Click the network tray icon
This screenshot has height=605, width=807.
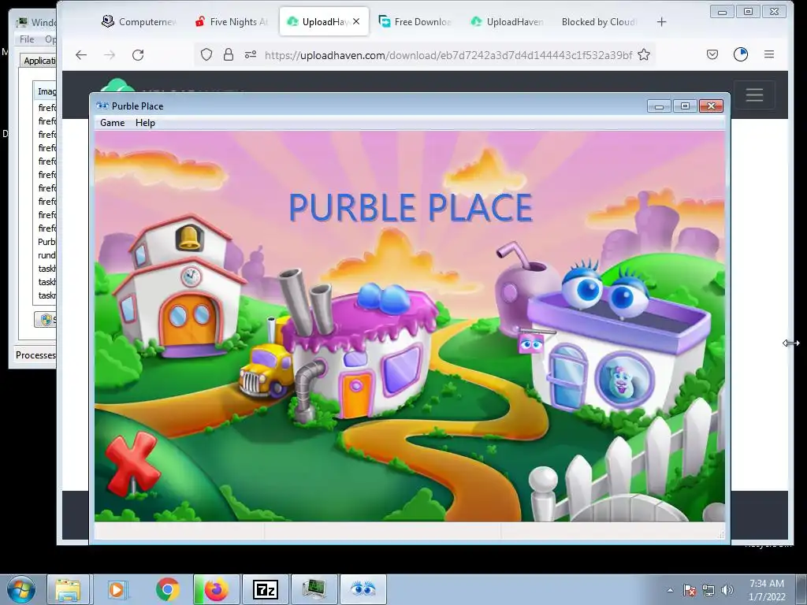click(x=708, y=590)
